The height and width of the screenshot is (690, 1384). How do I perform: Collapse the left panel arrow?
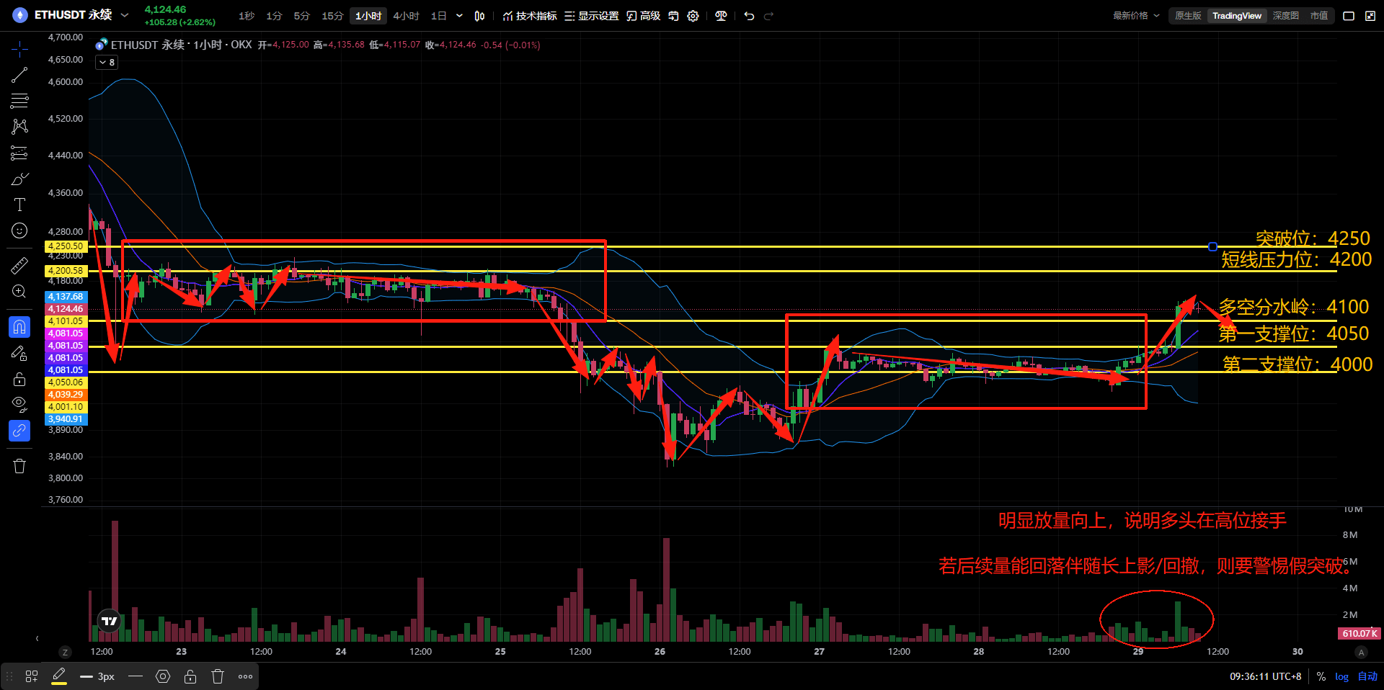[x=37, y=638]
